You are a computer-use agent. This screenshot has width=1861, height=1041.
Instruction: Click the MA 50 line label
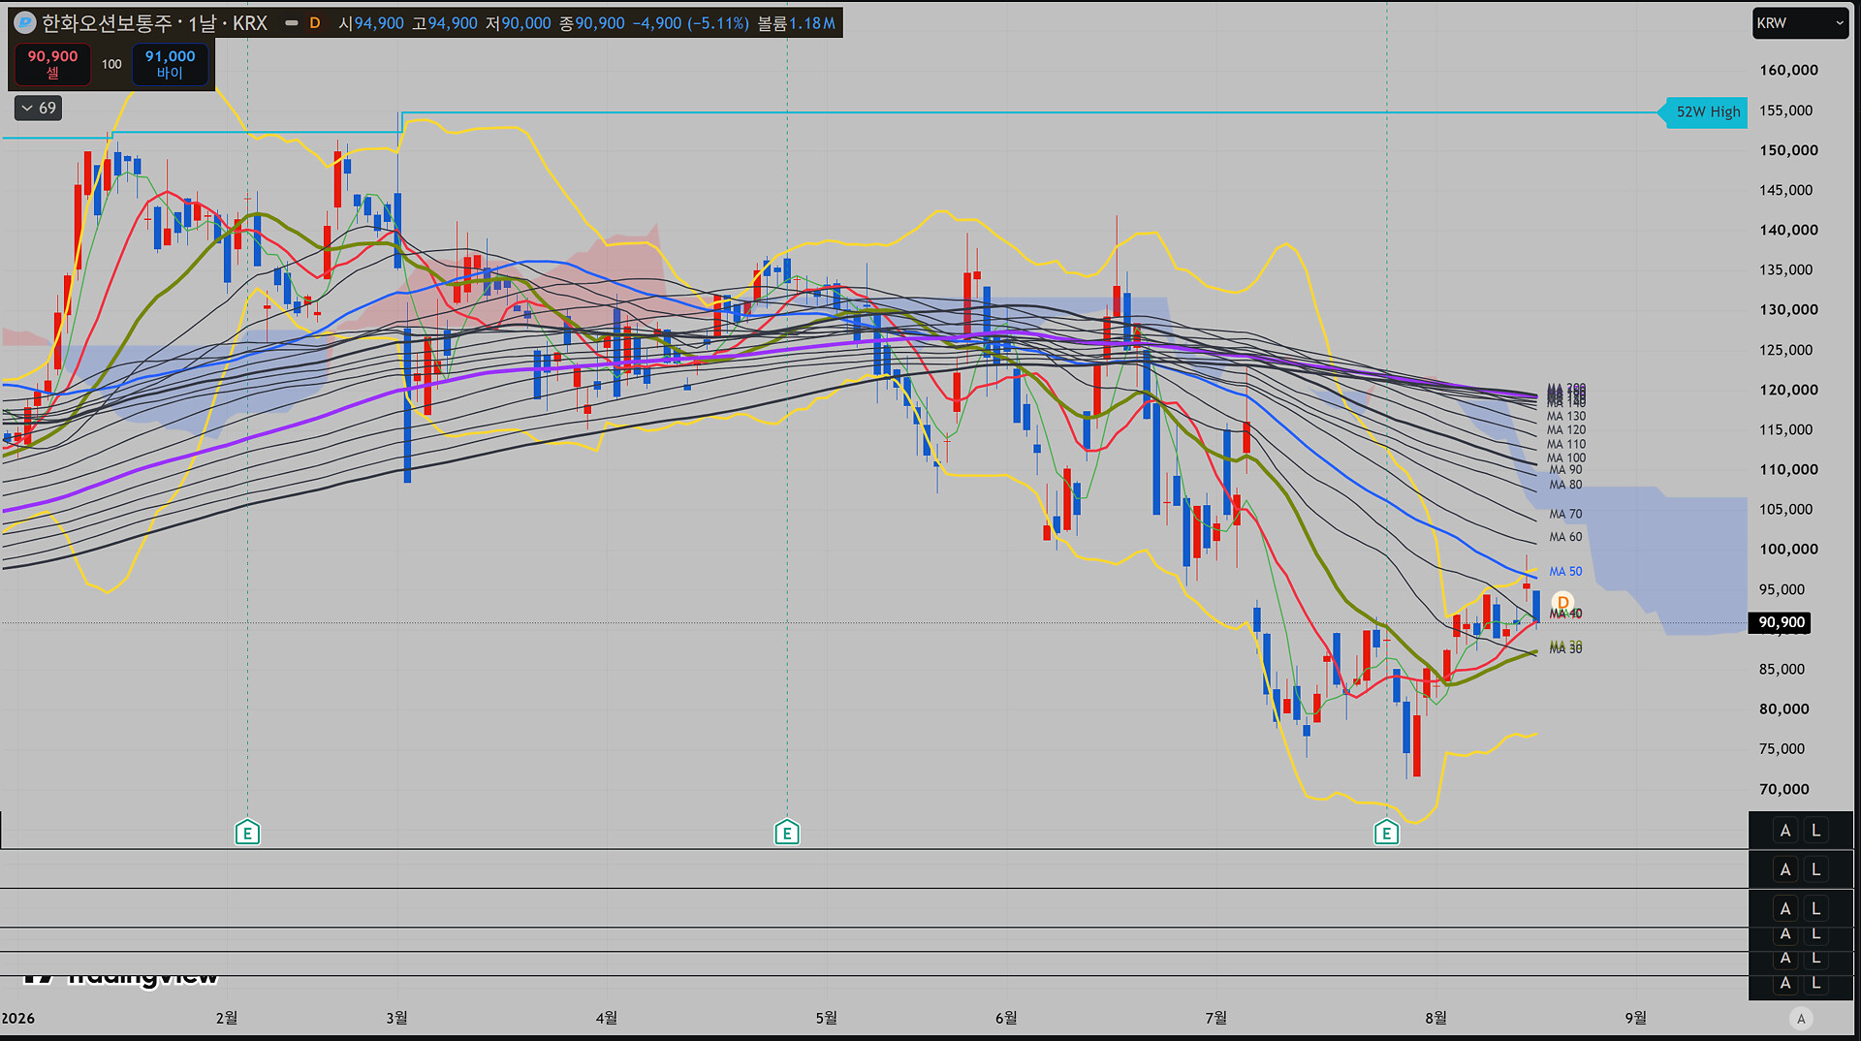[x=1565, y=572]
